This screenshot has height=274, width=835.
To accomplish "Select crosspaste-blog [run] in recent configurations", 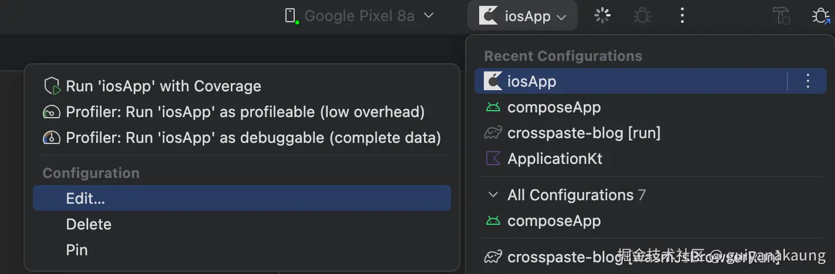I will coord(584,133).
